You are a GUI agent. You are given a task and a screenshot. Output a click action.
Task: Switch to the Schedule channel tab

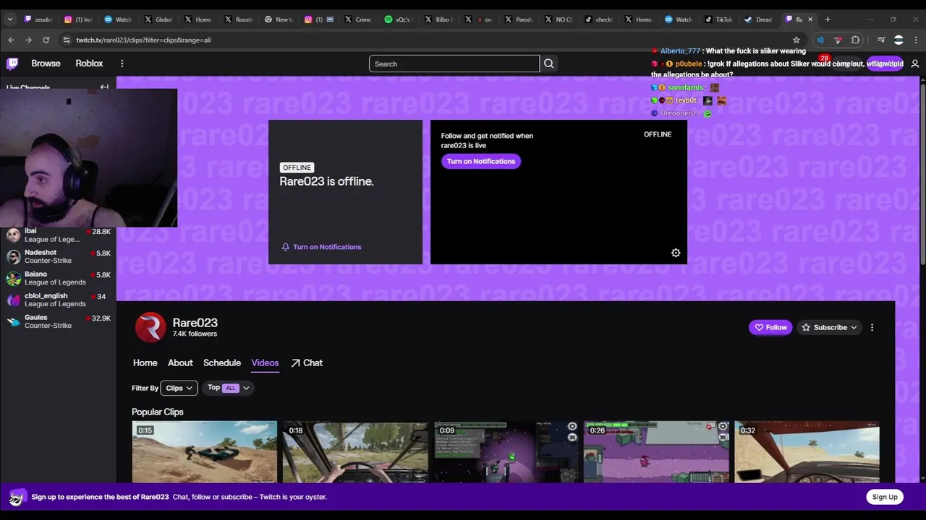point(221,363)
